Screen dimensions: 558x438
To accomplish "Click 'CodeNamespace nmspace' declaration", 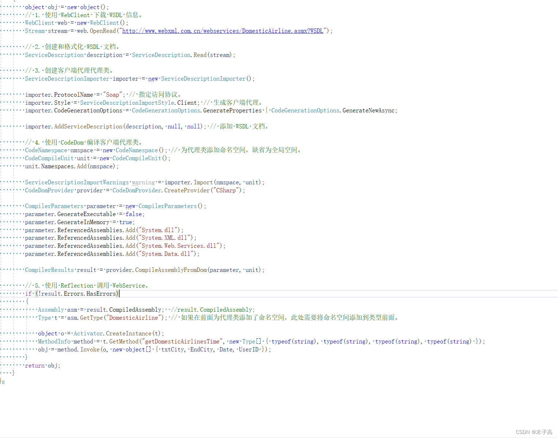I will pyautogui.click(x=59, y=150).
